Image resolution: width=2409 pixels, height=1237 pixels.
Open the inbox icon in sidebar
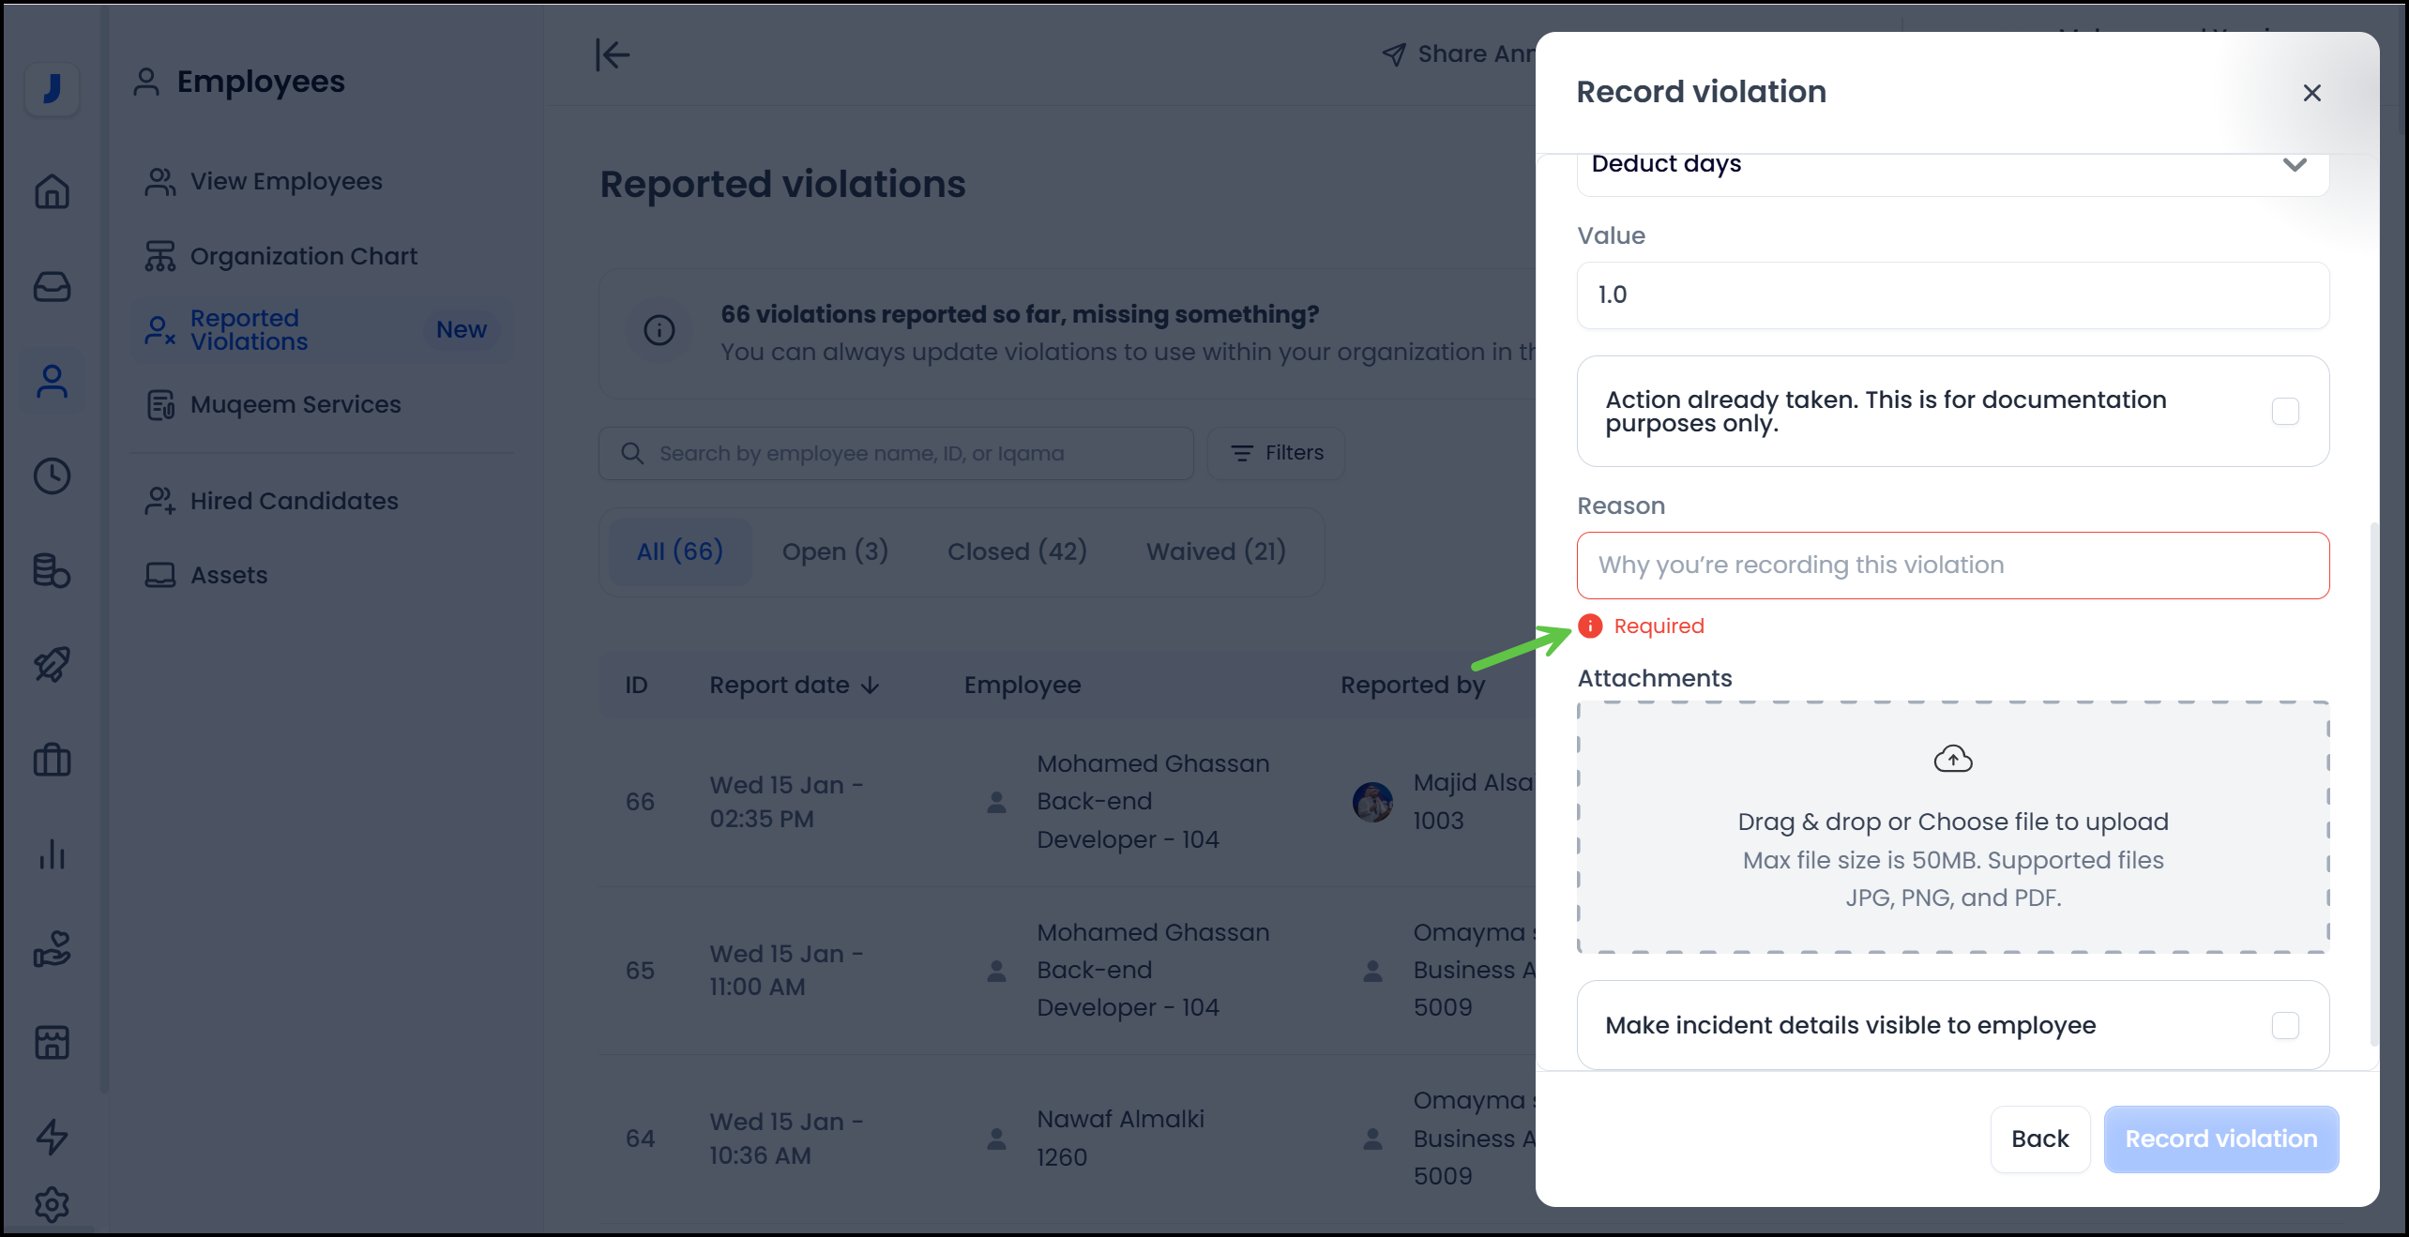53,286
